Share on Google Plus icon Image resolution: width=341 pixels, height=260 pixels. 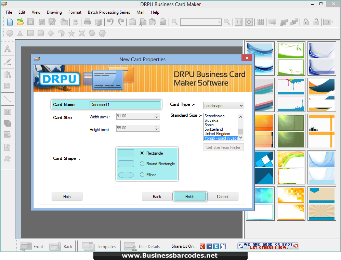[x=202, y=246]
